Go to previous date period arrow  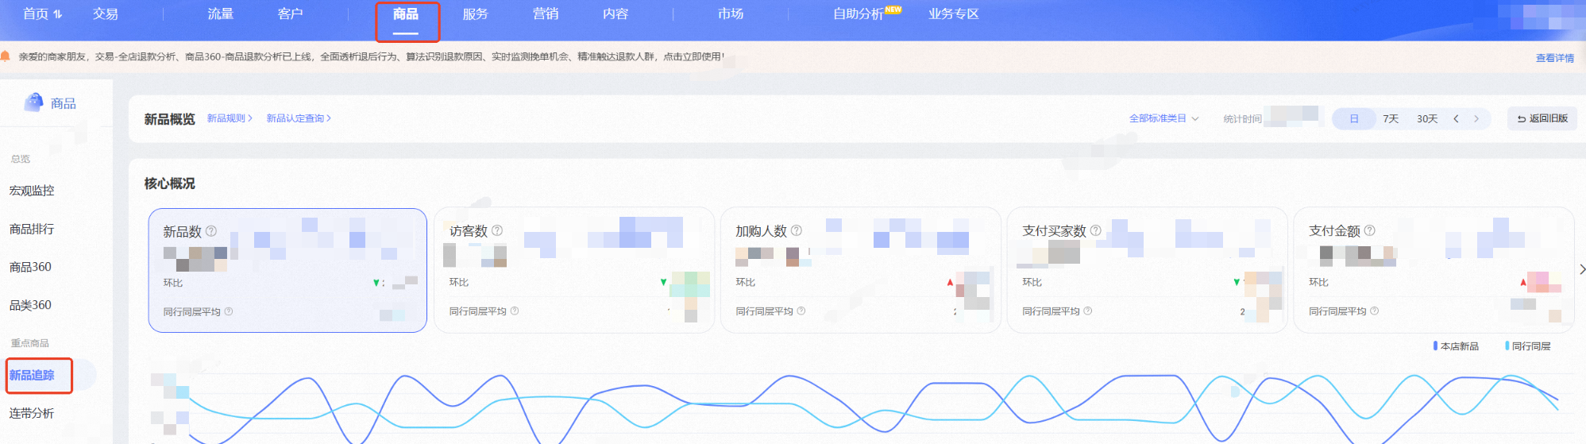pyautogui.click(x=1456, y=118)
